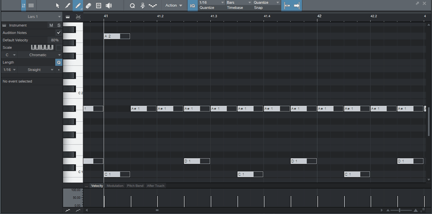The height and width of the screenshot is (214, 432).
Task: Select the Mute tool
Action: pos(98,5)
